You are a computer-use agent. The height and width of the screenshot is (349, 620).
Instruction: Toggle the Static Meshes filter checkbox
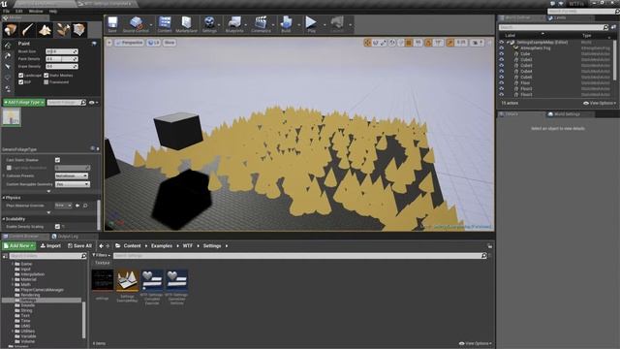(x=46, y=76)
